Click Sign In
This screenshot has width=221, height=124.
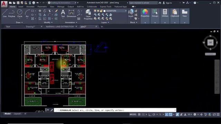pos(169,3)
